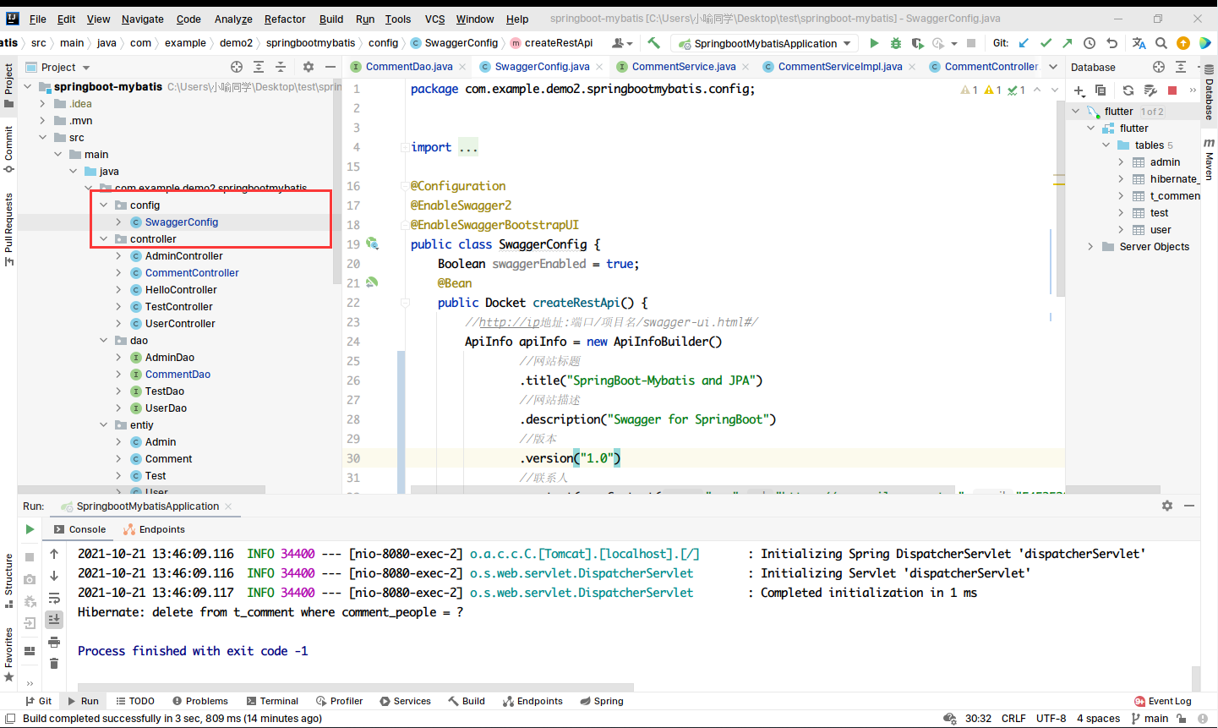Viewport: 1218px width, 728px height.
Task: Open CommentController in the Project tree
Action: tap(192, 273)
